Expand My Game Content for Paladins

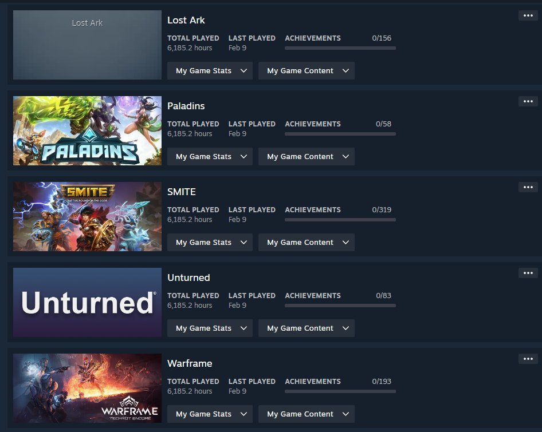click(x=307, y=156)
